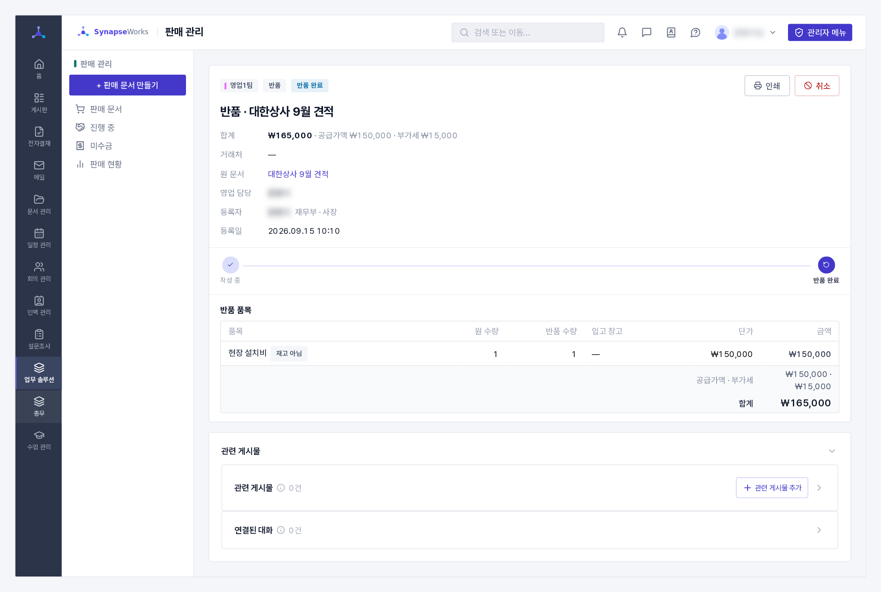Open 게시판 in the sidebar
Viewport: 881px width, 592px height.
coord(39,103)
